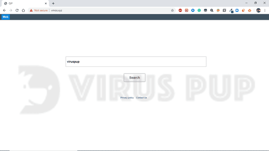Open the eyedropper color picker extension
The width and height of the screenshot is (269, 151).
(231, 11)
